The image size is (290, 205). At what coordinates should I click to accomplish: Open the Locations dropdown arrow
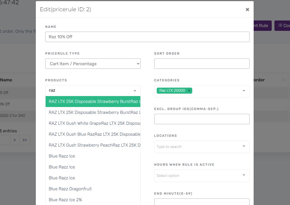244,146
